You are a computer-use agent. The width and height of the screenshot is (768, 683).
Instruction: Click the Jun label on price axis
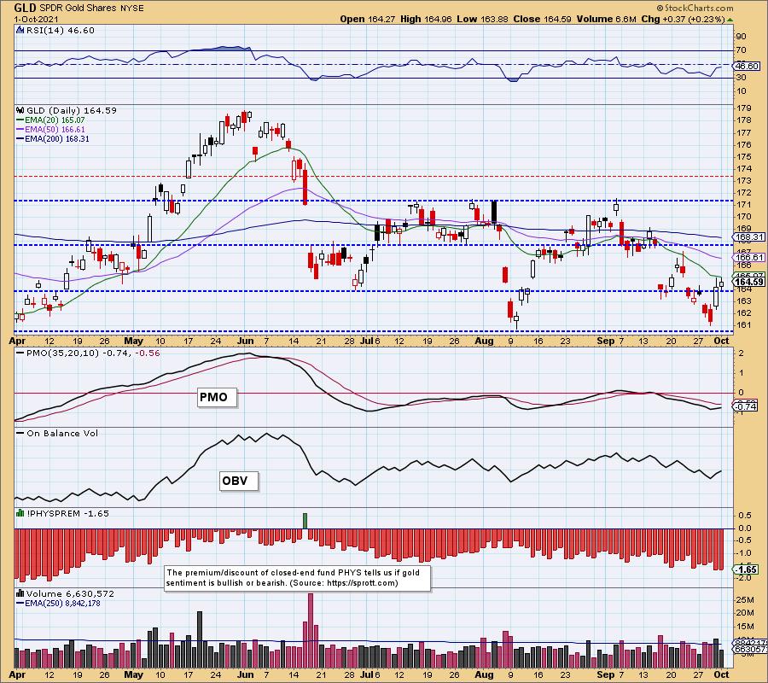pos(246,341)
